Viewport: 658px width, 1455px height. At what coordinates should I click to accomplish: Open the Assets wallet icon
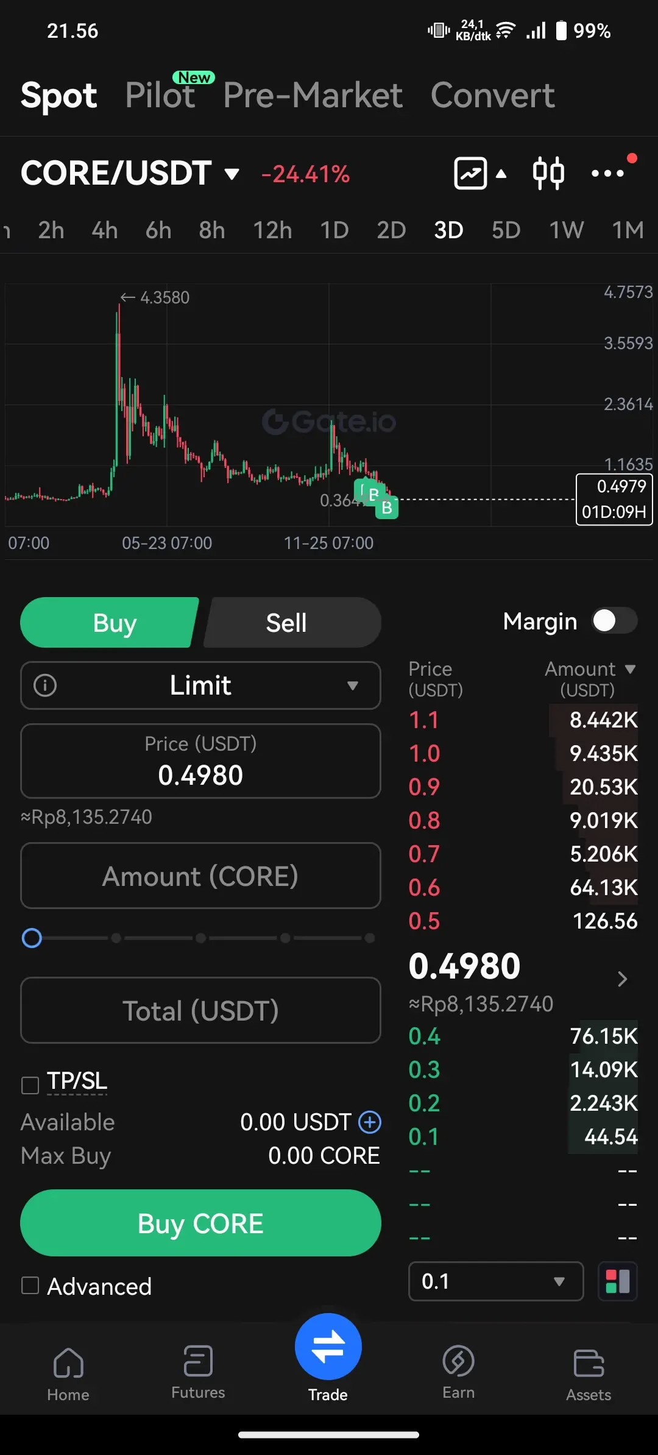[589, 1363]
